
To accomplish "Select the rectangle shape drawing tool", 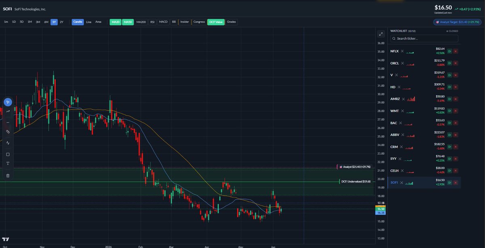I will tap(8, 154).
